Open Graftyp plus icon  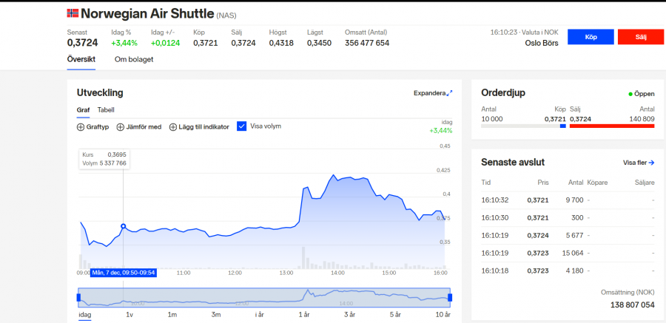click(x=81, y=127)
